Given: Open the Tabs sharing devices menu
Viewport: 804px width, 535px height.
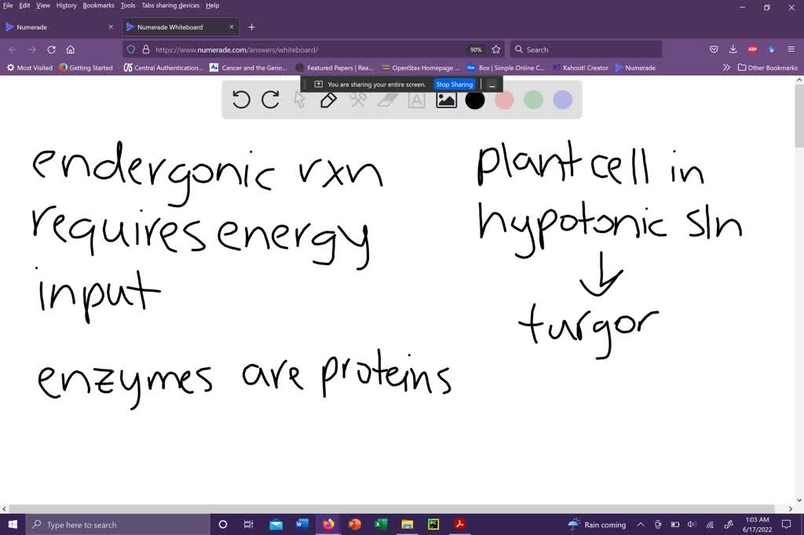Looking at the screenshot, I should pos(170,5).
